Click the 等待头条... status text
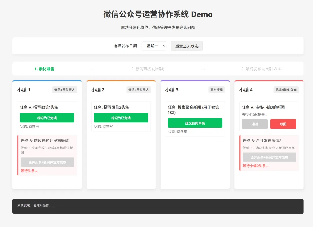Screen dimensions: 313x227 click(29, 171)
